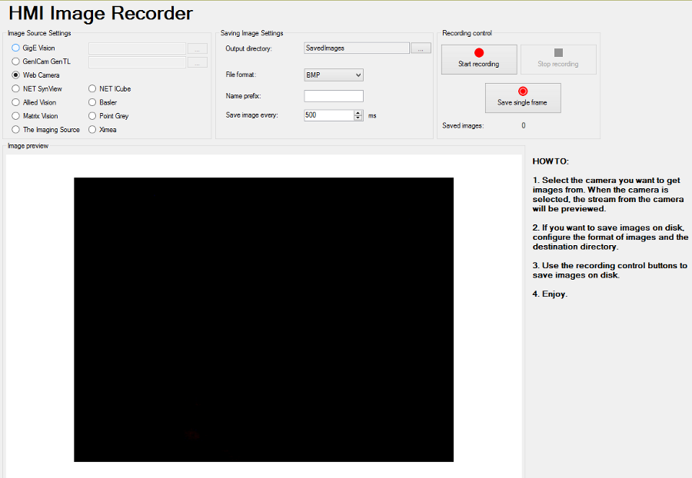Click the Name prefix text field

pyautogui.click(x=334, y=96)
